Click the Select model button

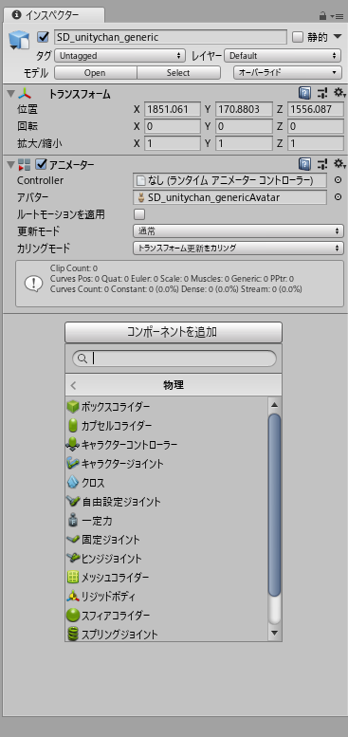click(178, 73)
